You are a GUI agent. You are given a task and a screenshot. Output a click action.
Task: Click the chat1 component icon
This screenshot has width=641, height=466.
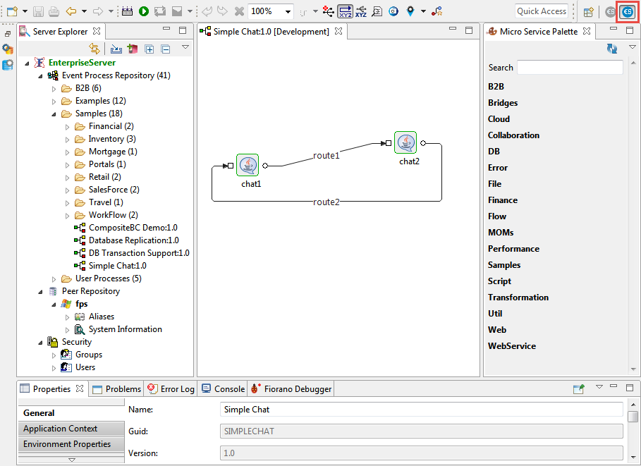click(248, 166)
